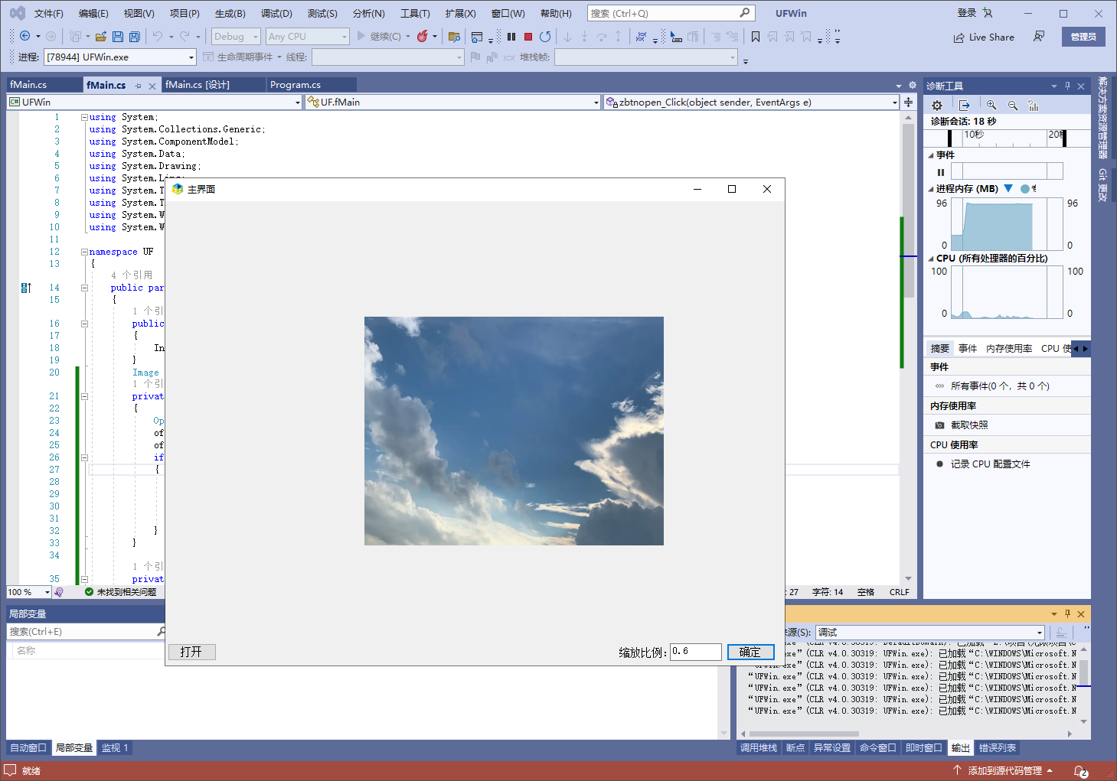The height and width of the screenshot is (781, 1117).
Task: Collapse namespace UF code block
Action: pyautogui.click(x=84, y=252)
